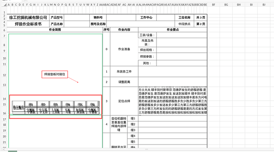Select the 缝5 cell
The width and height of the screenshot is (274, 152).
(133, 142)
